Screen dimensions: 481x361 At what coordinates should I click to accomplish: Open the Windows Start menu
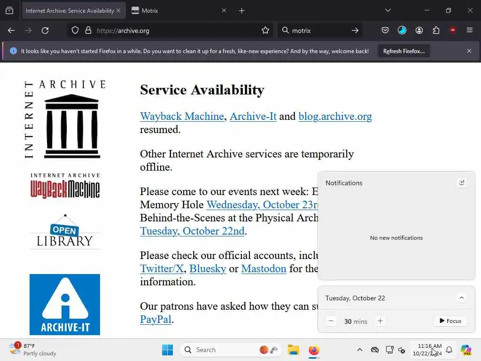[167, 350]
